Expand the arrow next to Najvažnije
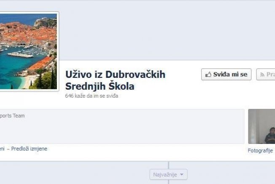Viewport: 275px width, 184px height. (x=182, y=175)
